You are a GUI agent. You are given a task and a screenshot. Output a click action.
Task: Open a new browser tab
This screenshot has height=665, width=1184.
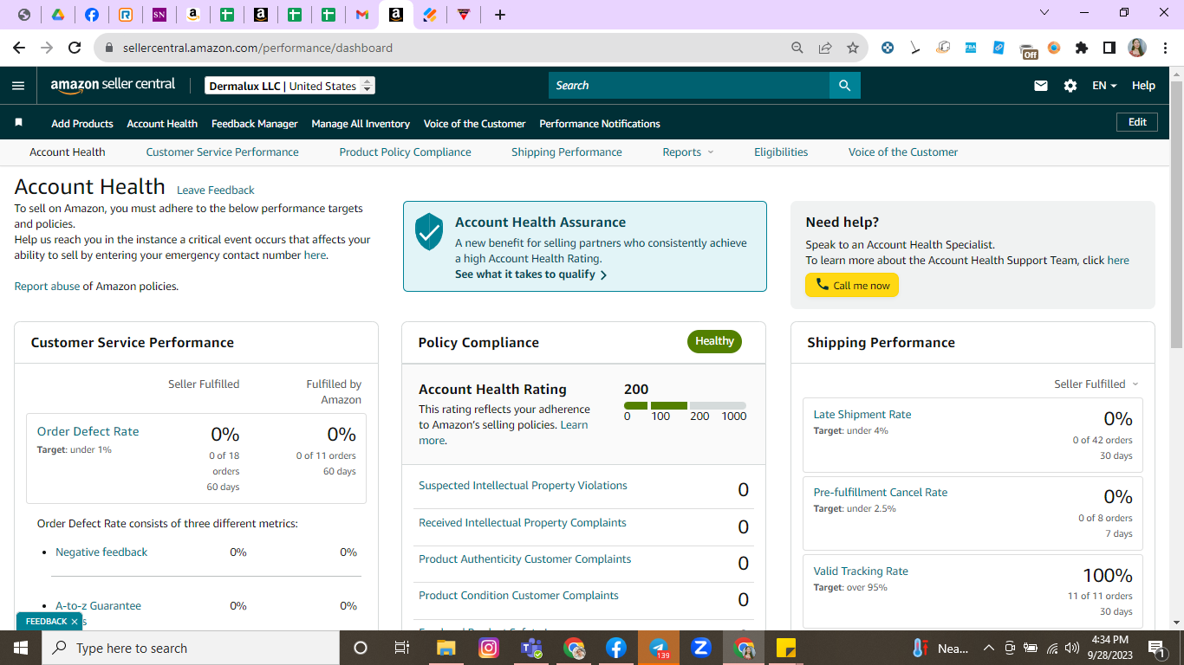pyautogui.click(x=499, y=15)
